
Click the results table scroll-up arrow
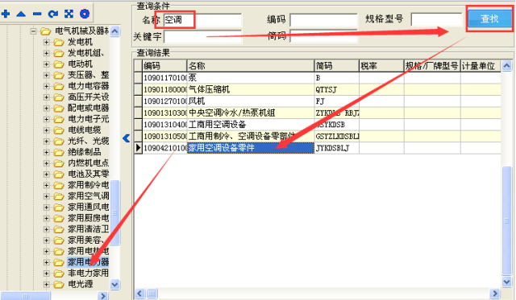tap(507, 66)
